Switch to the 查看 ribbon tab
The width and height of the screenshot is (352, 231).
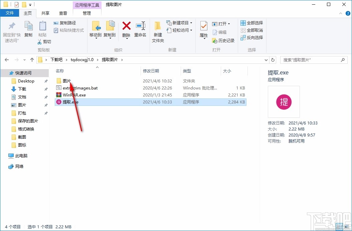pos(63,13)
